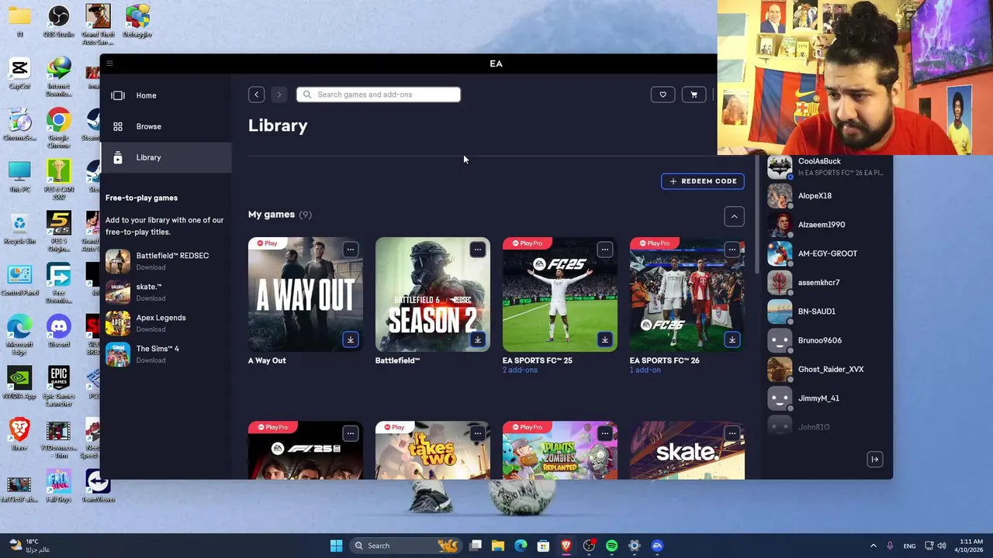Image resolution: width=993 pixels, height=558 pixels.
Task: Download EA SPORTS FC 25 via tile icon
Action: [x=605, y=339]
